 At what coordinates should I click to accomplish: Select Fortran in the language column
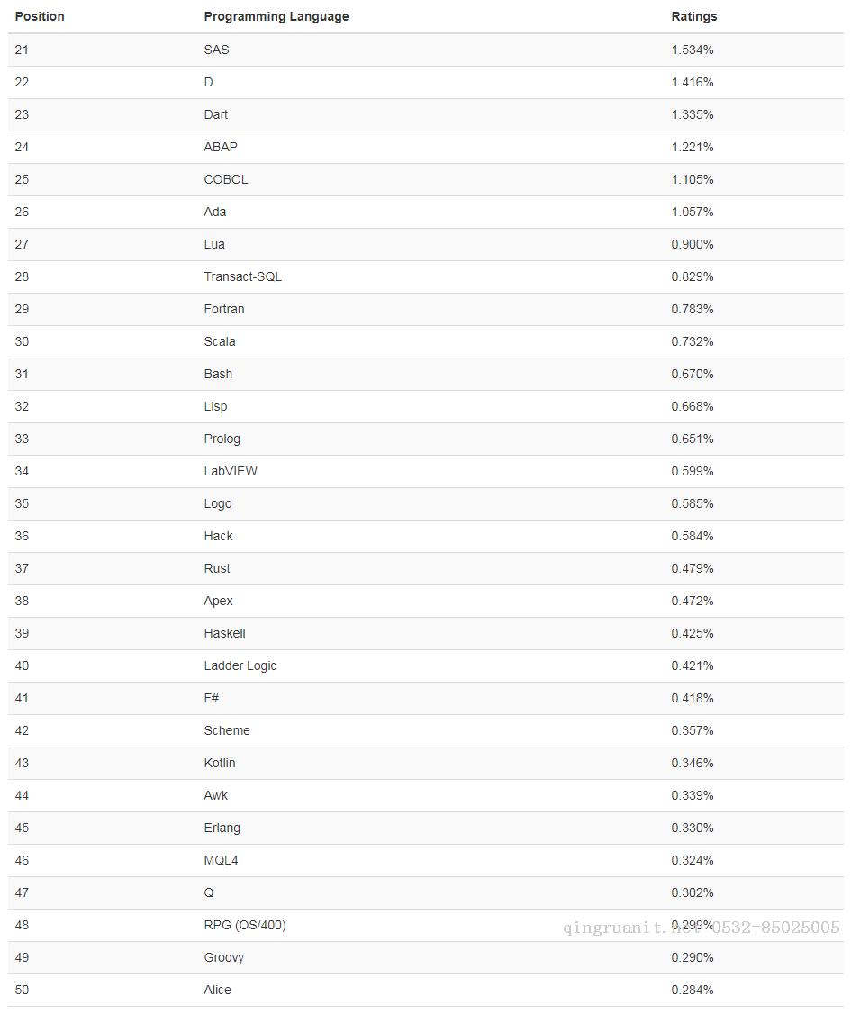point(223,309)
